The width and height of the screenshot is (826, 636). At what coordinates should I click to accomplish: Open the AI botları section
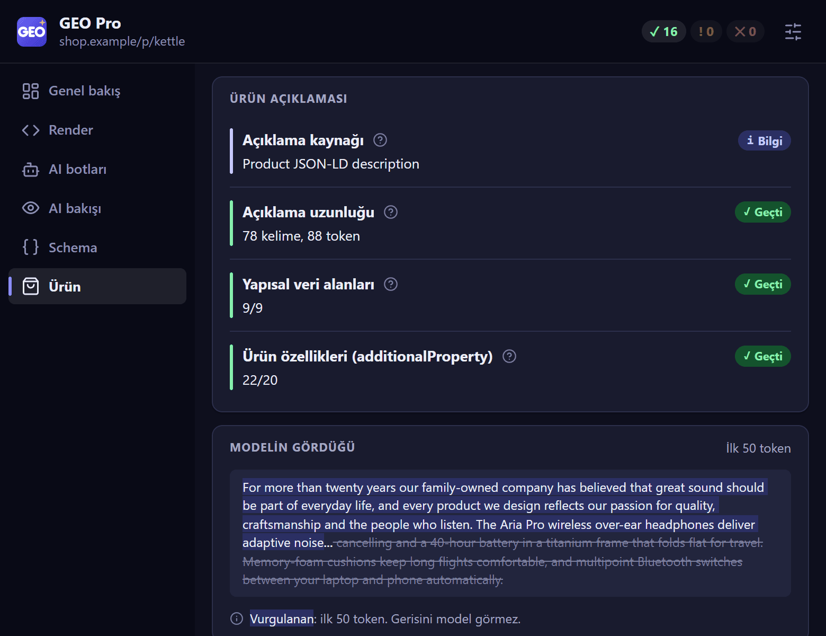pyautogui.click(x=97, y=170)
